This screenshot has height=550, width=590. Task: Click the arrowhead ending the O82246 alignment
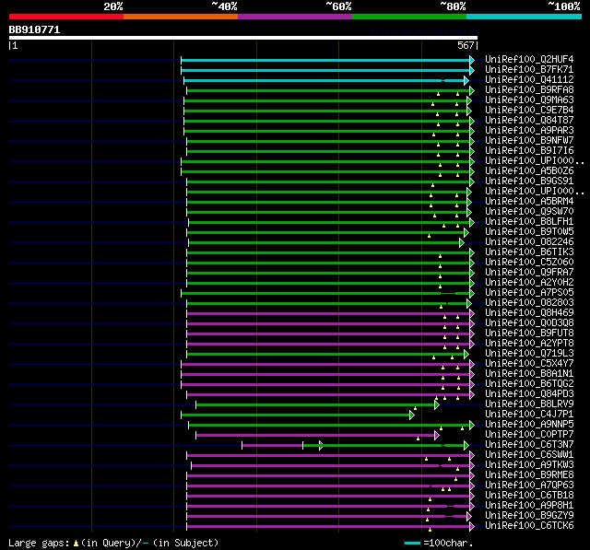462,242
